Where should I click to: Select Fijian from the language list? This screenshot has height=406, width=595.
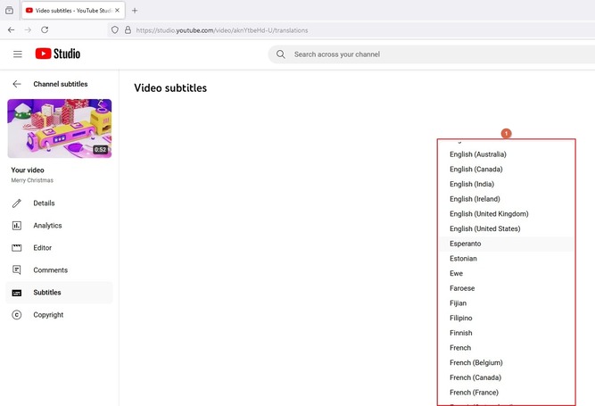pos(507,303)
